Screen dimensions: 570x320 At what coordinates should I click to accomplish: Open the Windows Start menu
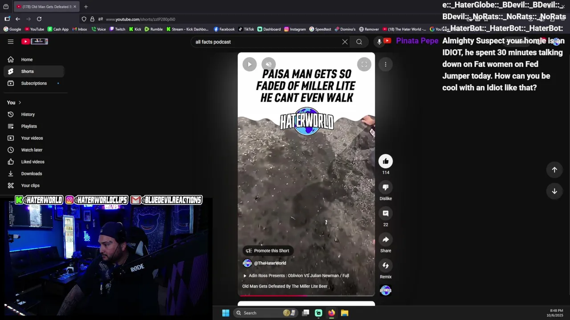coord(226,313)
